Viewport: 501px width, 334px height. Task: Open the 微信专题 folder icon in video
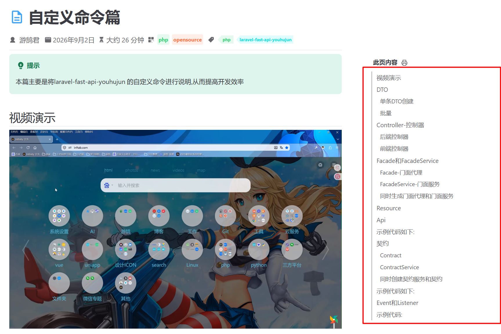92,283
